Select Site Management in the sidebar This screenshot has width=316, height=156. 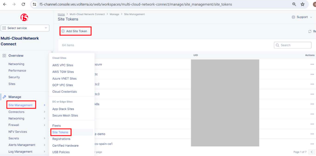pos(21,105)
